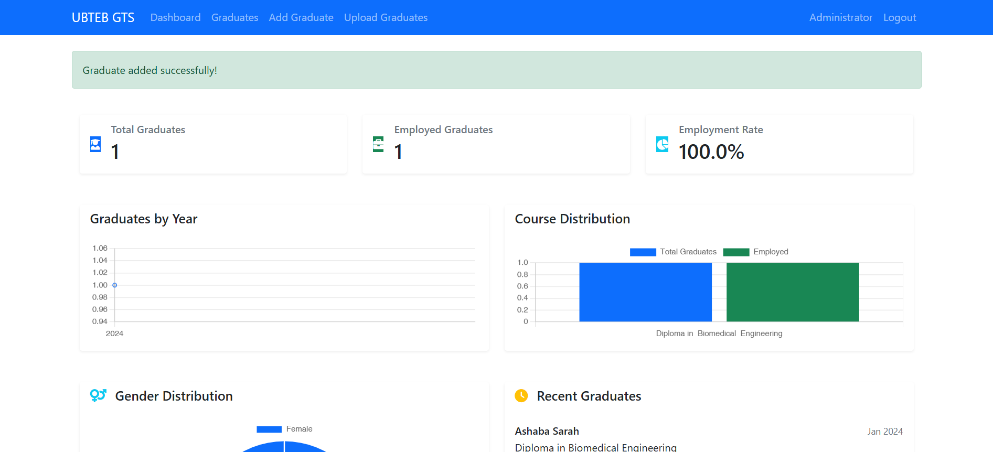This screenshot has height=452, width=993.
Task: Click the 2024 data point on line chart
Action: point(115,285)
